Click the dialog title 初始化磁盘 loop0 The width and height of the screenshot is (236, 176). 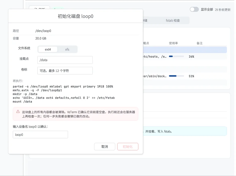click(76, 16)
